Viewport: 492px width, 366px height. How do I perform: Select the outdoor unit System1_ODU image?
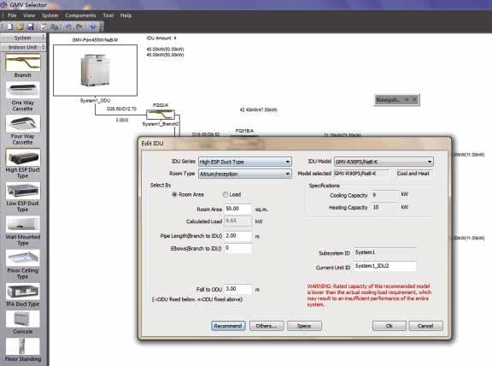tap(95, 70)
